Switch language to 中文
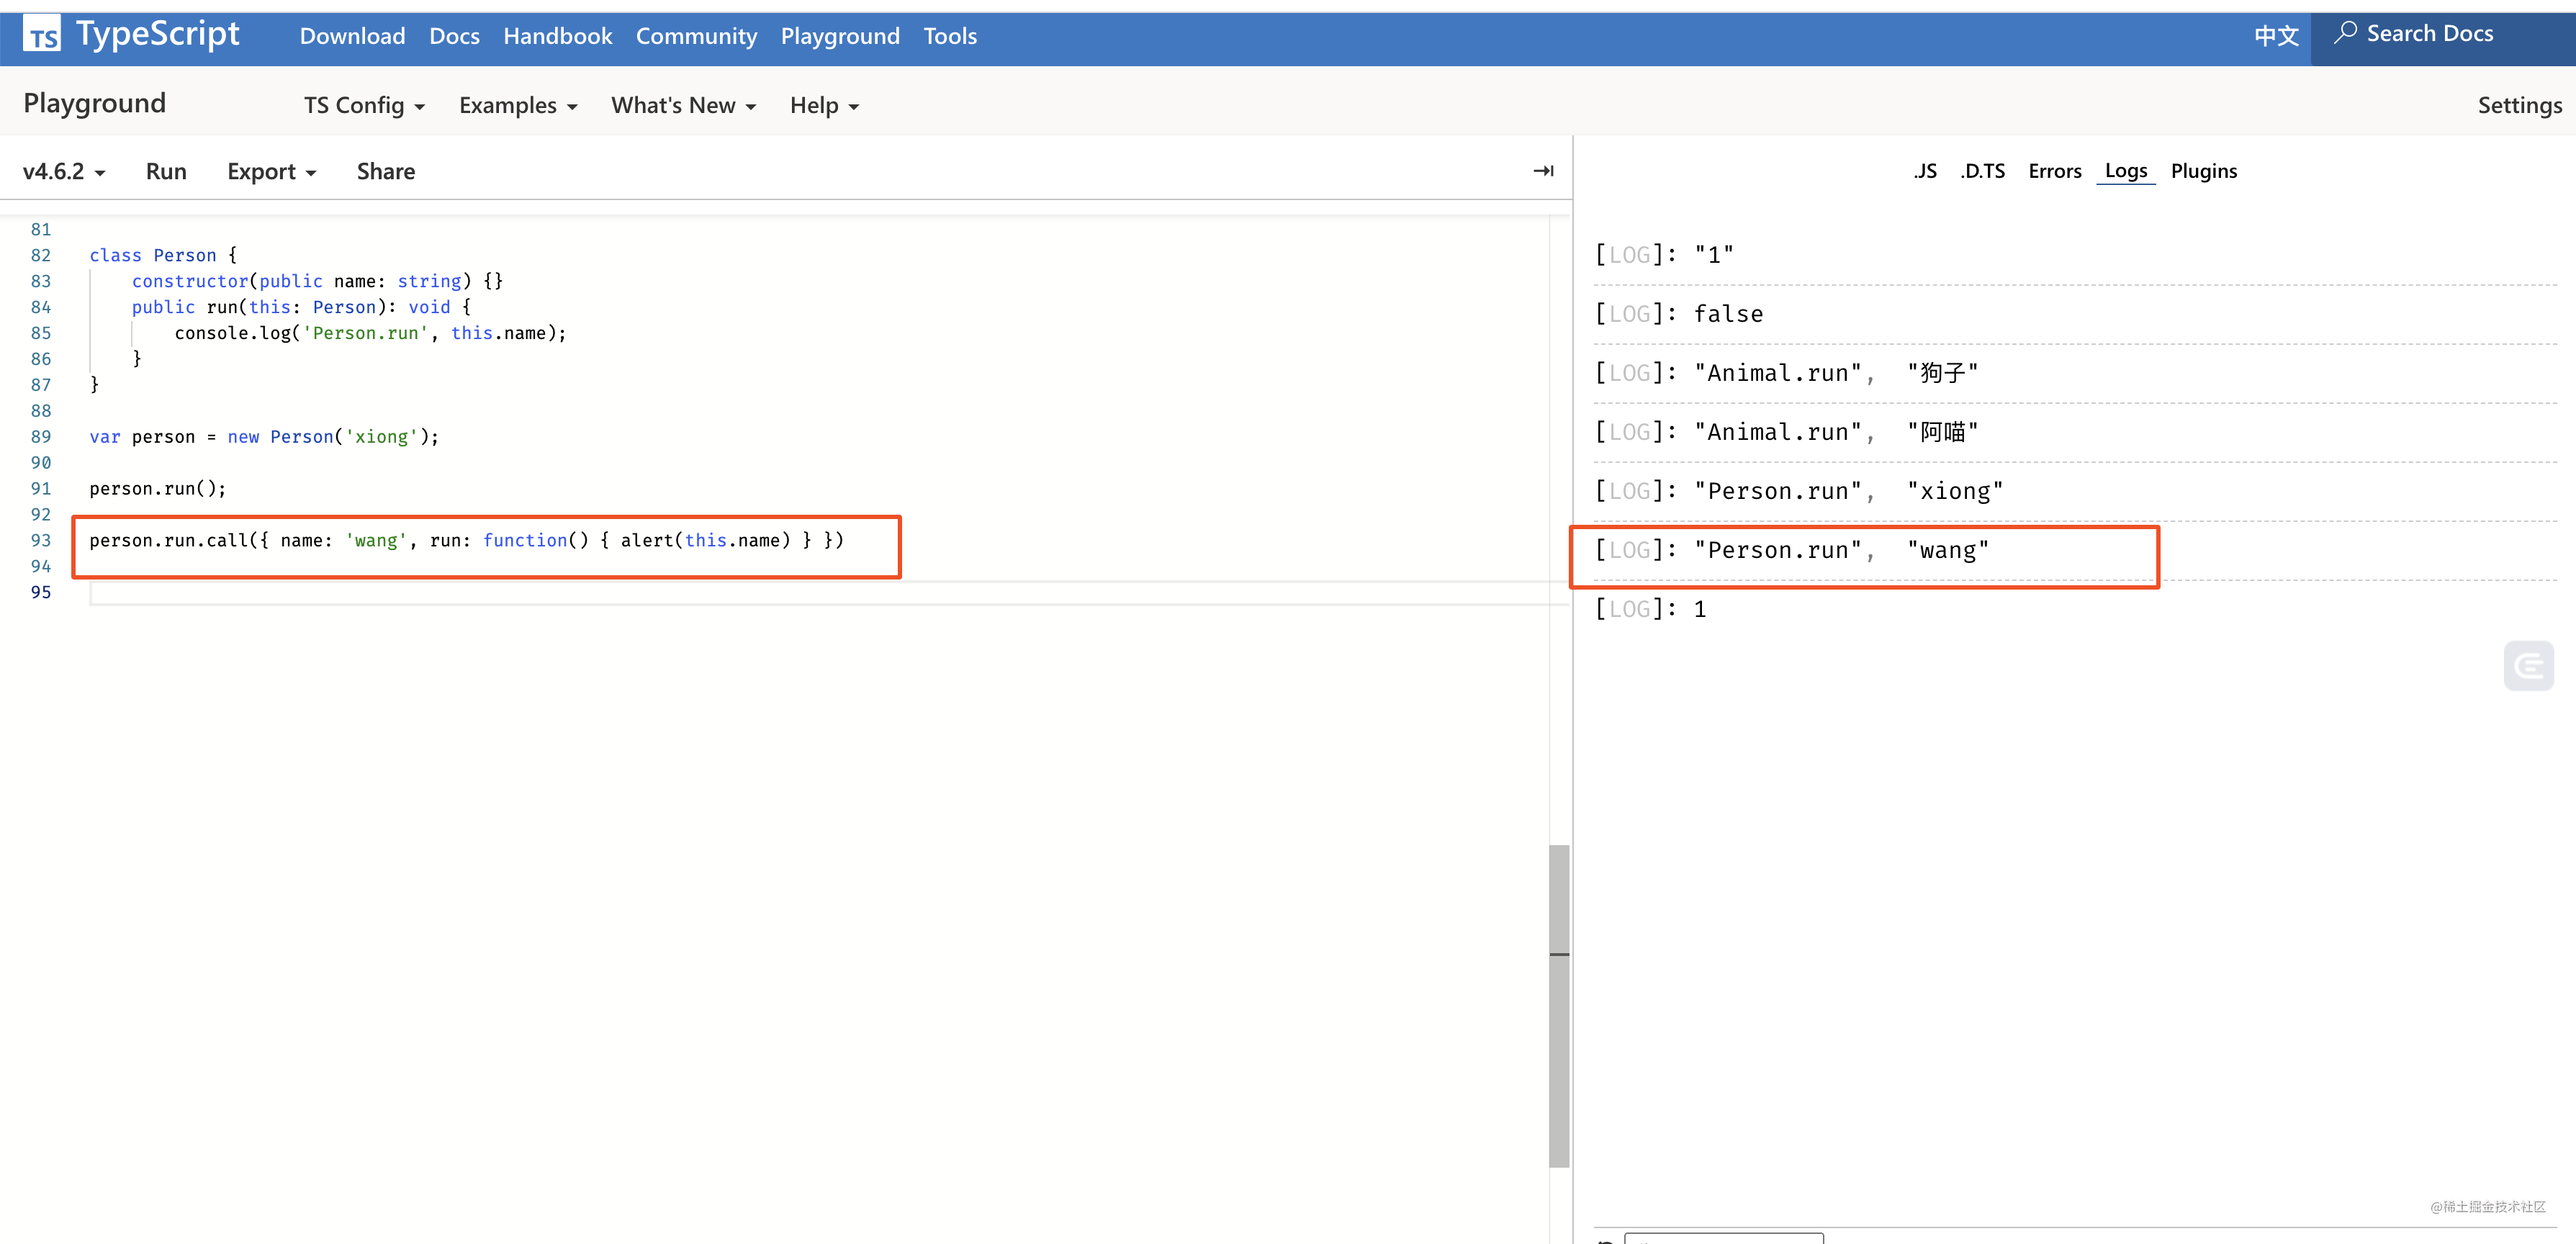The height and width of the screenshot is (1244, 2576). pyautogui.click(x=2276, y=35)
